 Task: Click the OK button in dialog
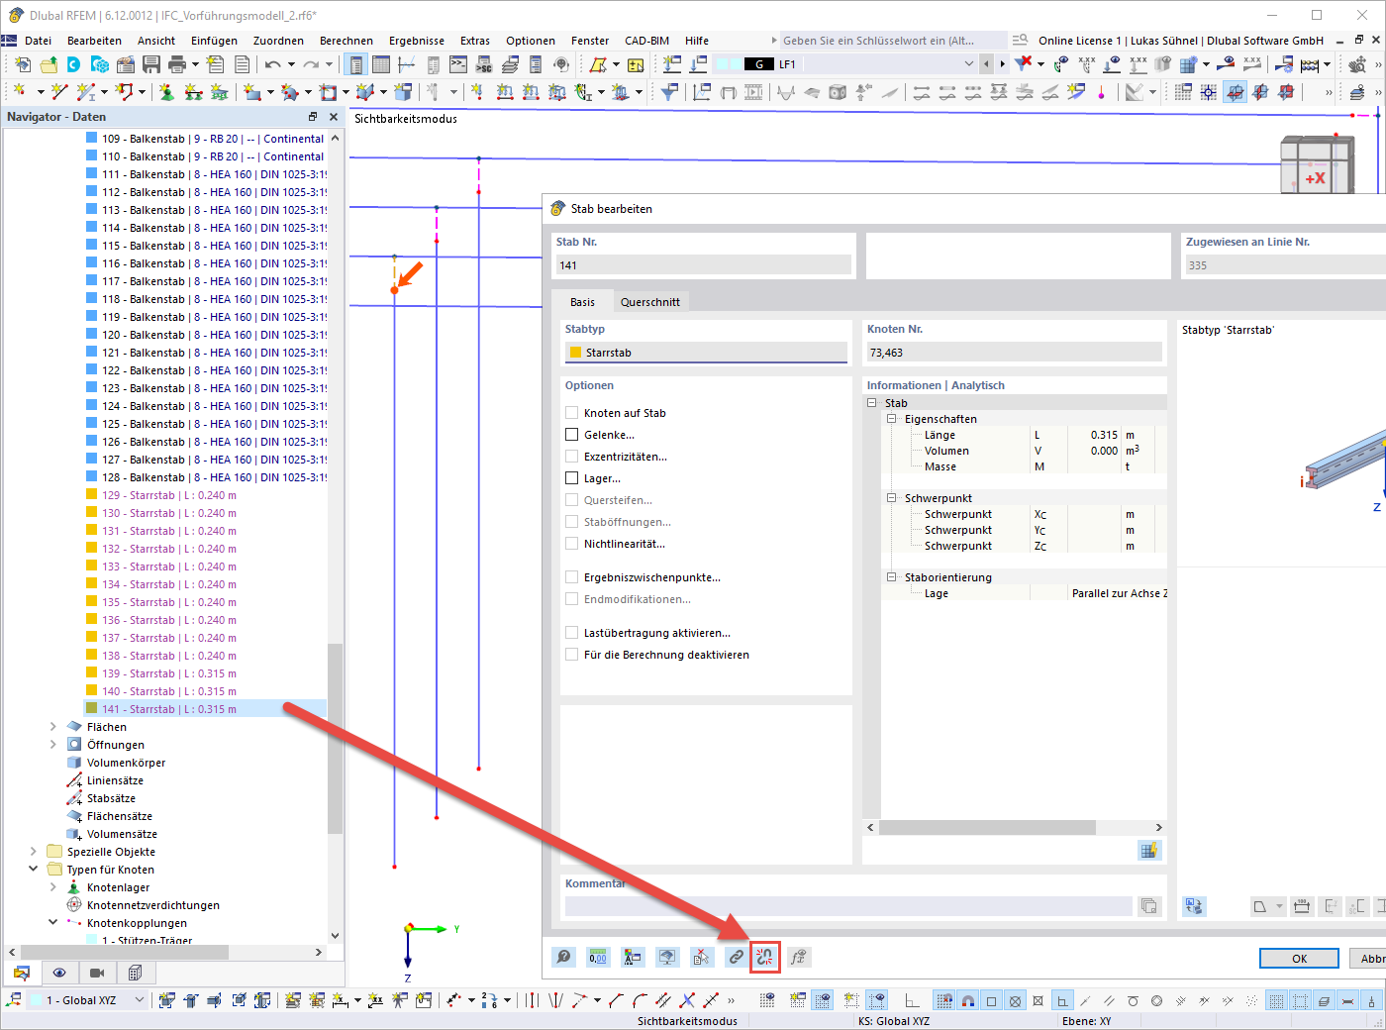point(1299,959)
